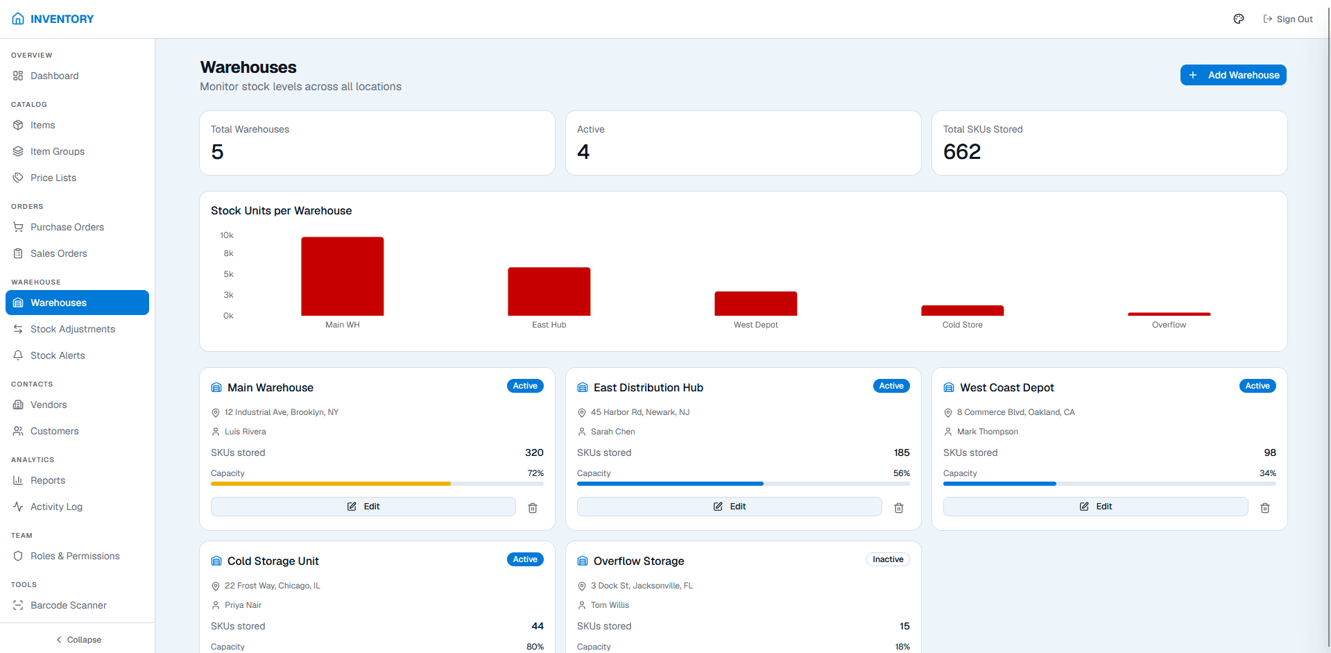The image size is (1331, 653).
Task: Click the Add Warehouse button
Action: click(x=1233, y=75)
